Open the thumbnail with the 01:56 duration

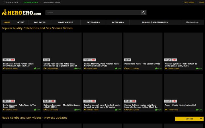62,47
